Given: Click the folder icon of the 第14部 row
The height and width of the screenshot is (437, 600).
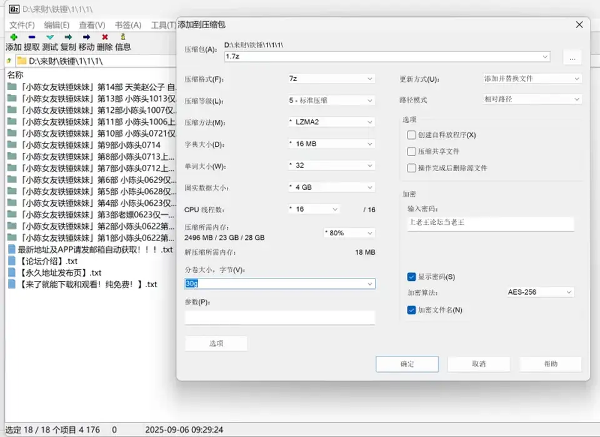Looking at the screenshot, I should click(x=12, y=86).
